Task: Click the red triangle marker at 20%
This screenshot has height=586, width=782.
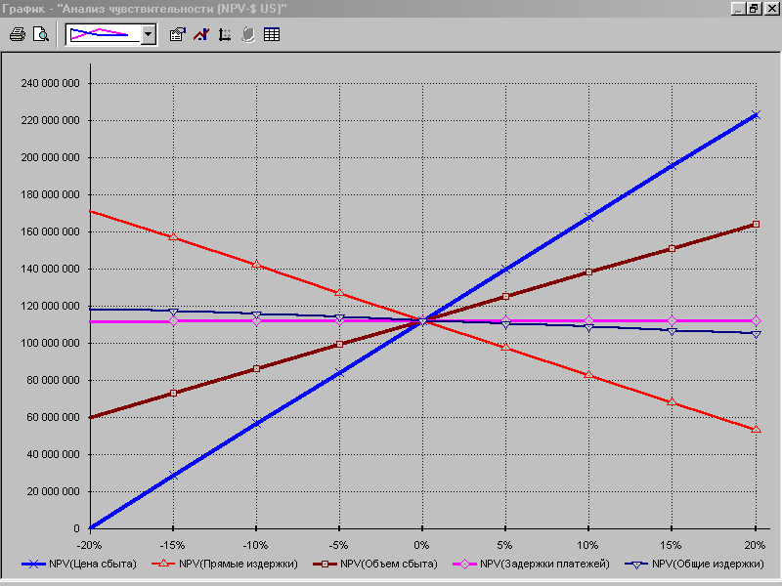Action: [x=756, y=429]
